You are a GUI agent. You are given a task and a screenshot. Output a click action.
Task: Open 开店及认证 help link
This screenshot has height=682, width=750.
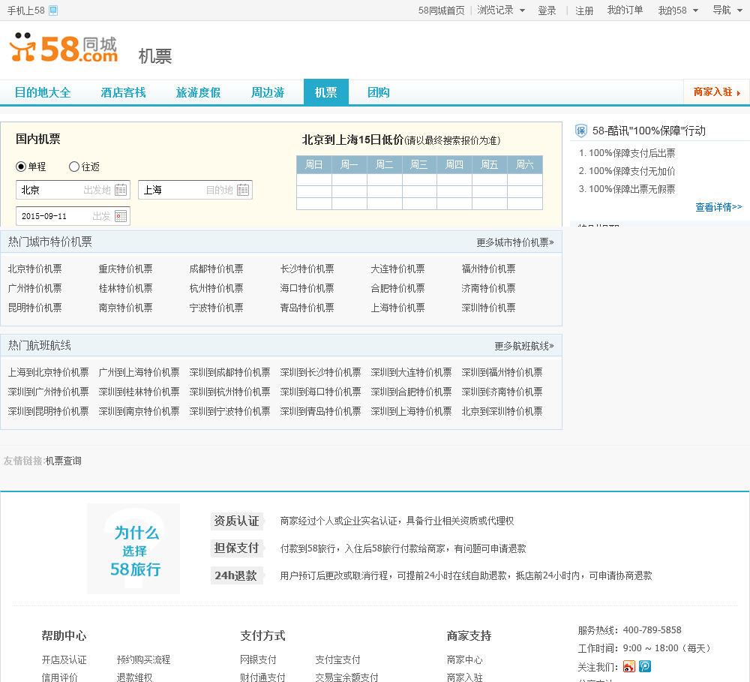64,660
